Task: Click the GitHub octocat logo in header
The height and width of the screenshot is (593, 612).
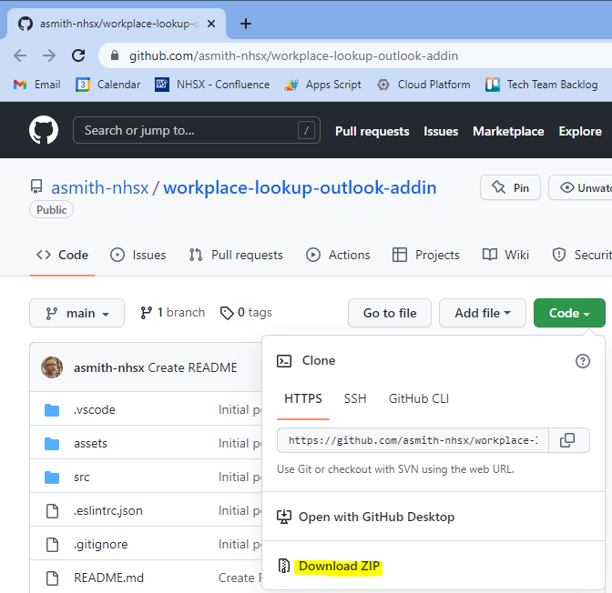Action: pyautogui.click(x=44, y=130)
